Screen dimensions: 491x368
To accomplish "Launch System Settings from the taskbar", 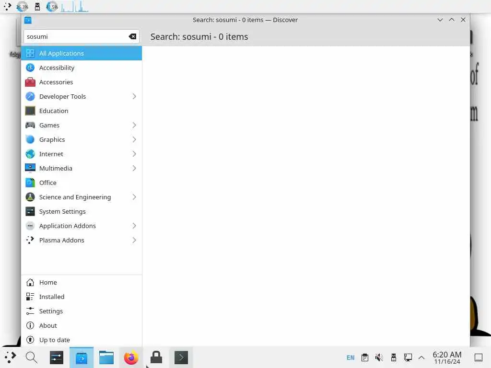I will point(57,357).
